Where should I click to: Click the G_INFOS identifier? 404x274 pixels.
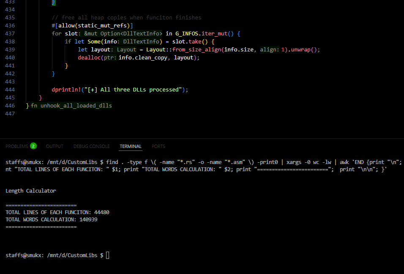click(187, 34)
